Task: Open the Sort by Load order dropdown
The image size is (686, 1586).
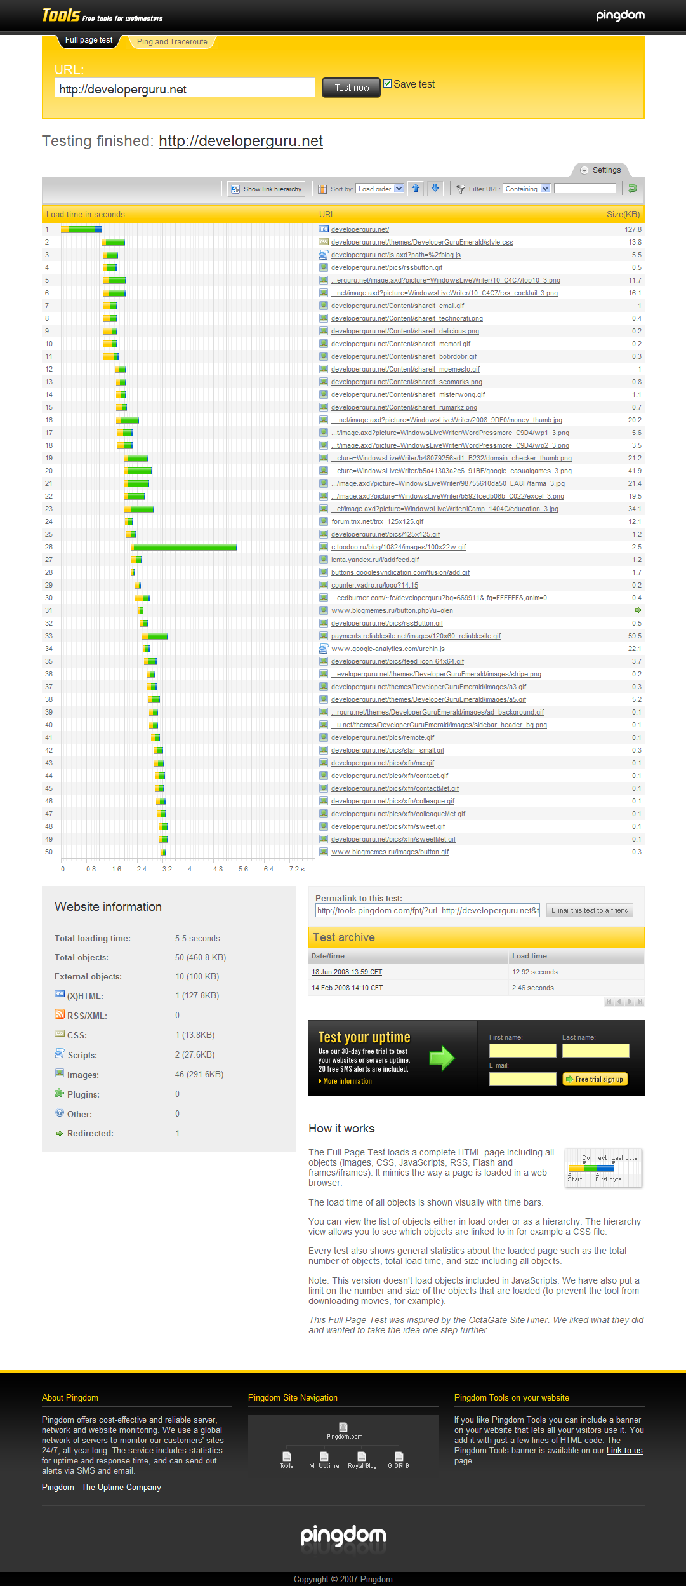Action: click(380, 189)
